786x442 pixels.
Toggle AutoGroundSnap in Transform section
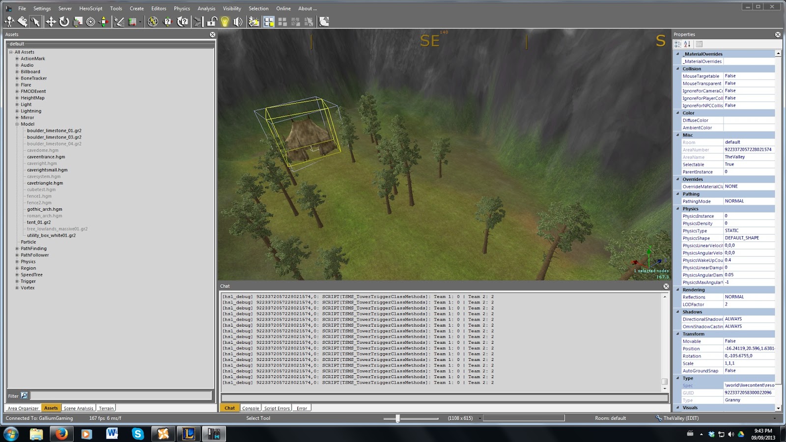coord(748,370)
